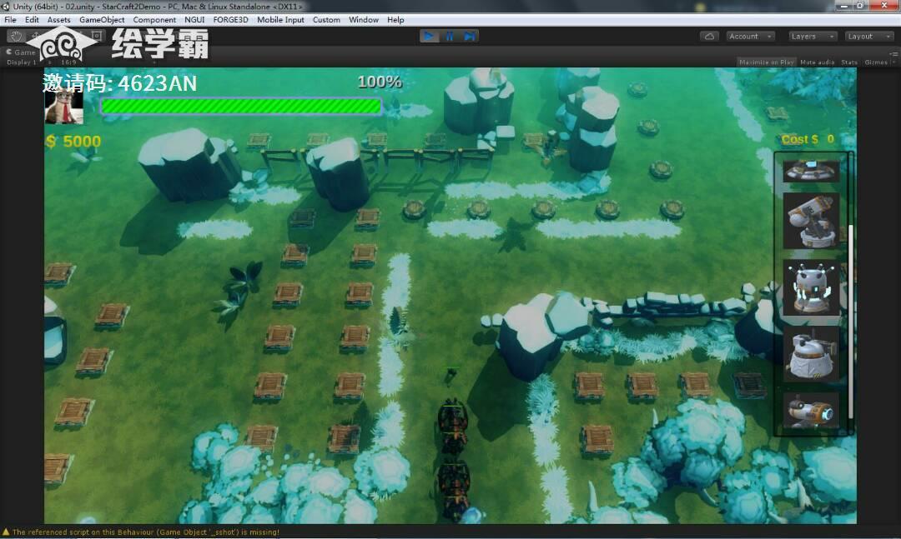
Task: Open the Account dropdown
Action: (751, 36)
